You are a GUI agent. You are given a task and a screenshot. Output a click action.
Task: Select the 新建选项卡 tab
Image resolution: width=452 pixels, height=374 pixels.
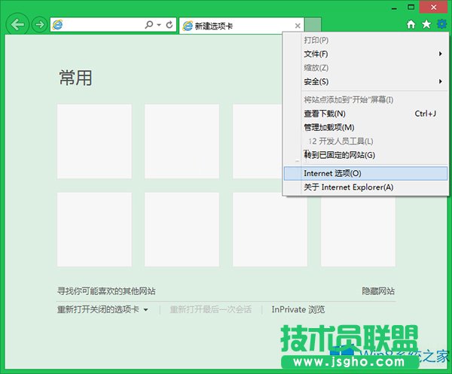[241, 26]
